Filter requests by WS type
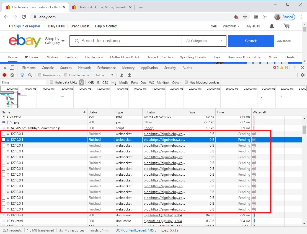 coord(151,83)
